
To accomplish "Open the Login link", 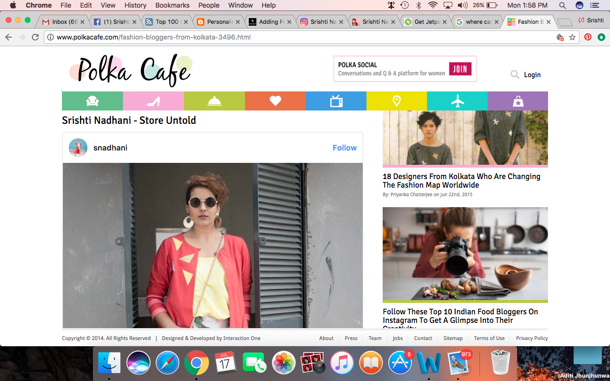I will pyautogui.click(x=532, y=75).
